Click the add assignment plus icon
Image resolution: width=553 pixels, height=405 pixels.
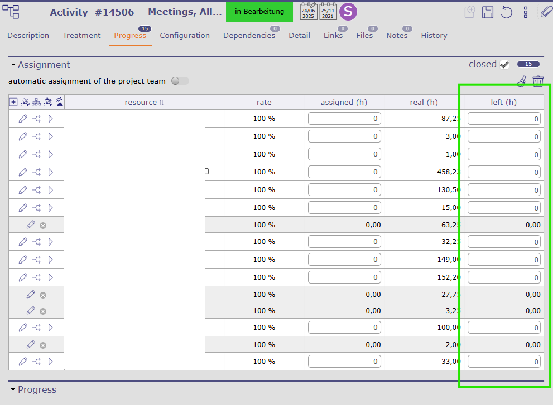click(13, 103)
